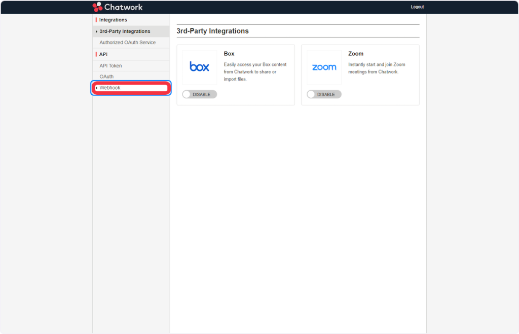The image size is (519, 334).
Task: Click the Box description text
Action: pyautogui.click(x=255, y=72)
